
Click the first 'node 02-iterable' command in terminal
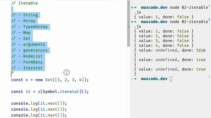(189, 7)
